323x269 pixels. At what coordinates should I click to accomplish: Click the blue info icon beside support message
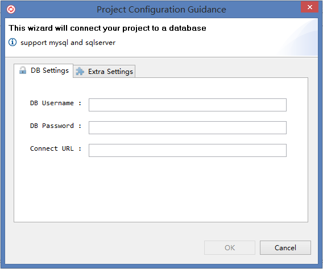click(13, 42)
